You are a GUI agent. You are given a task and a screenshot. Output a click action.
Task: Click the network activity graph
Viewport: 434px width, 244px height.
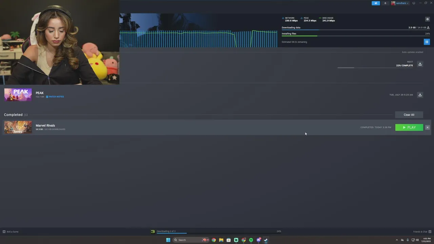coord(198,39)
